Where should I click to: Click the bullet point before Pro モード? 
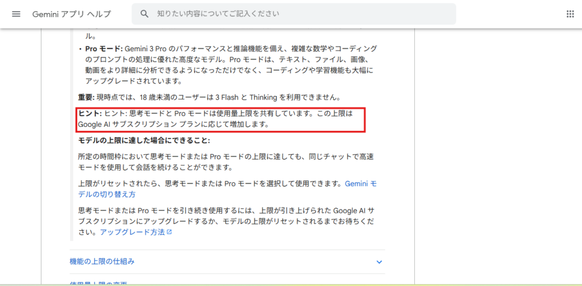(80, 49)
